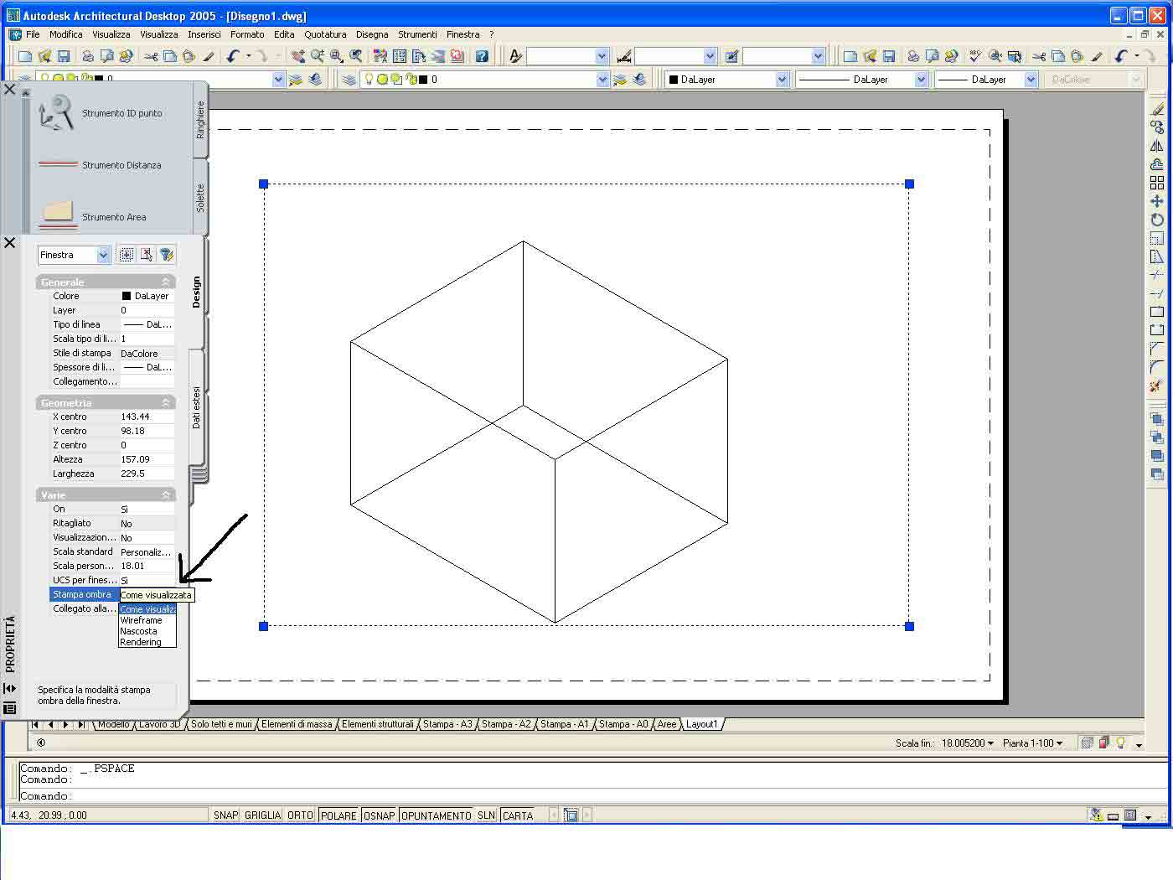Click the Altezza value field
This screenshot has height=880, width=1173.
pos(147,459)
